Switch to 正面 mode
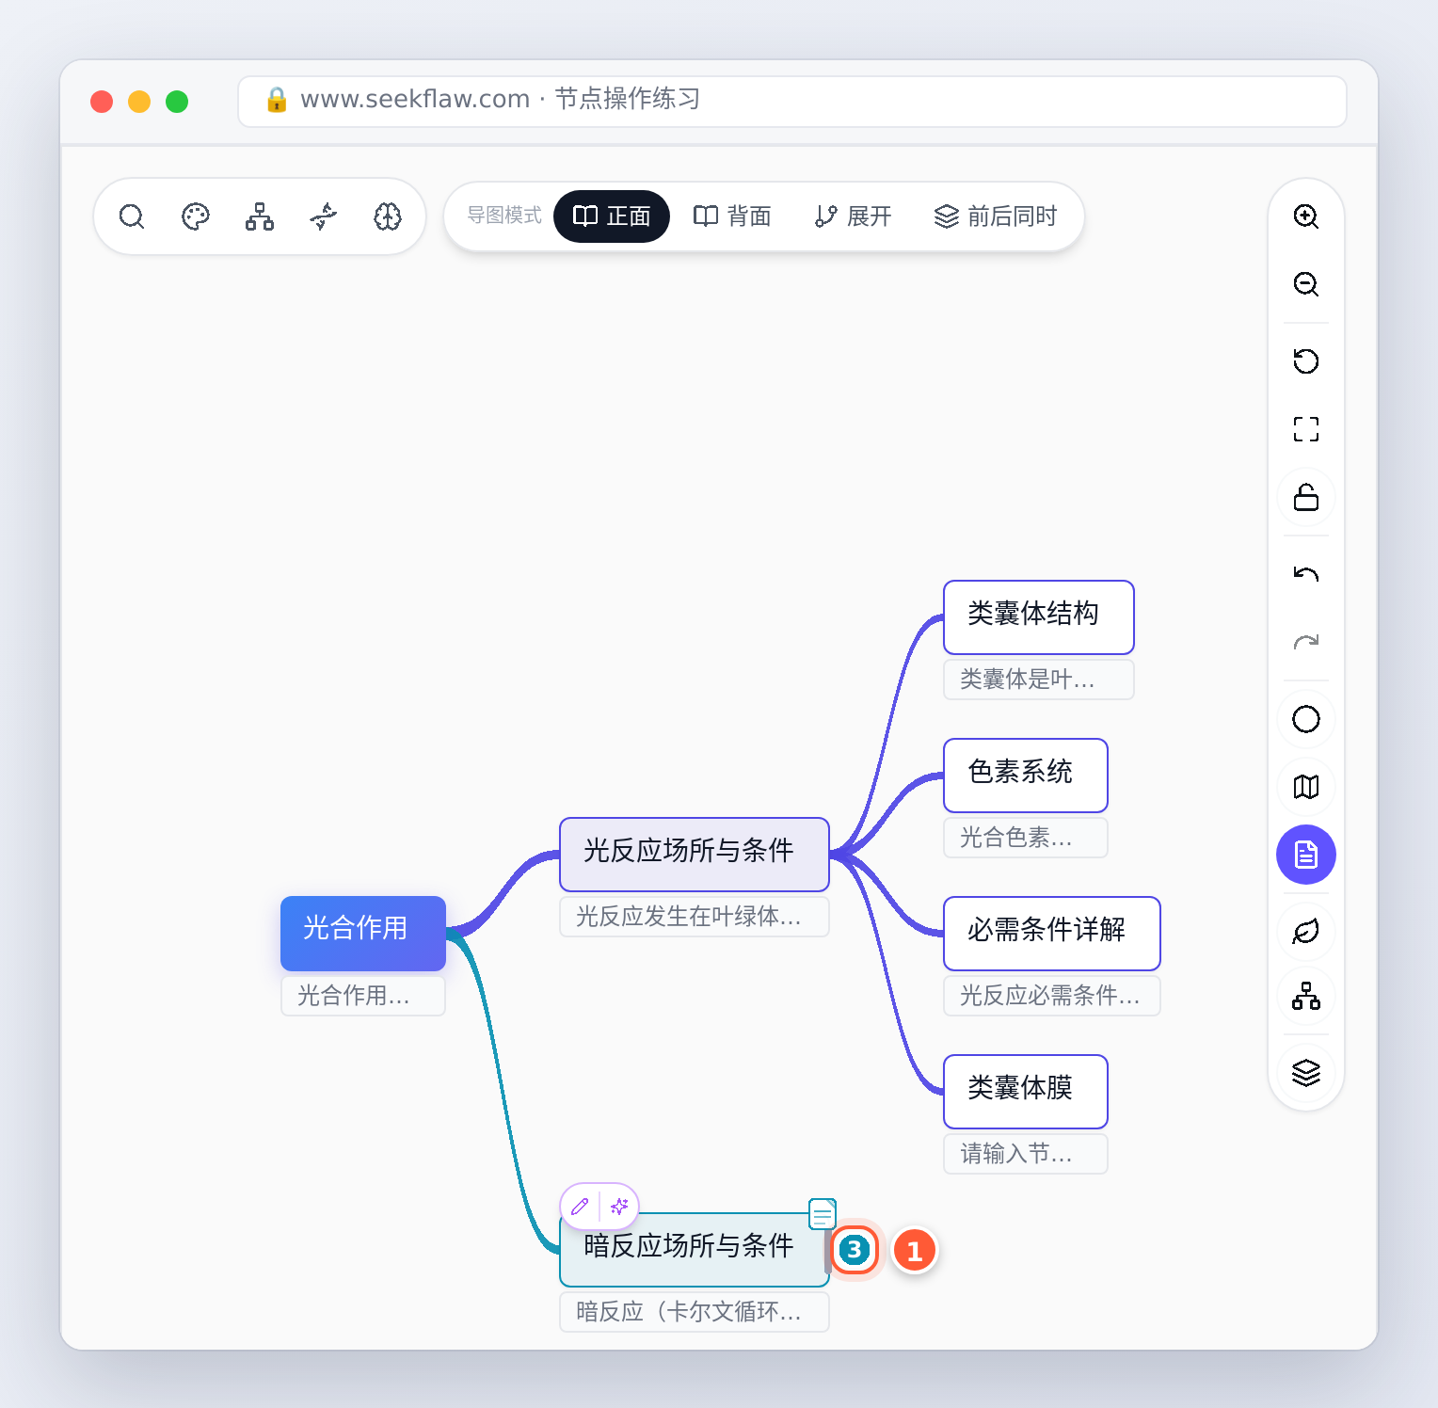1438x1408 pixels. click(x=612, y=216)
